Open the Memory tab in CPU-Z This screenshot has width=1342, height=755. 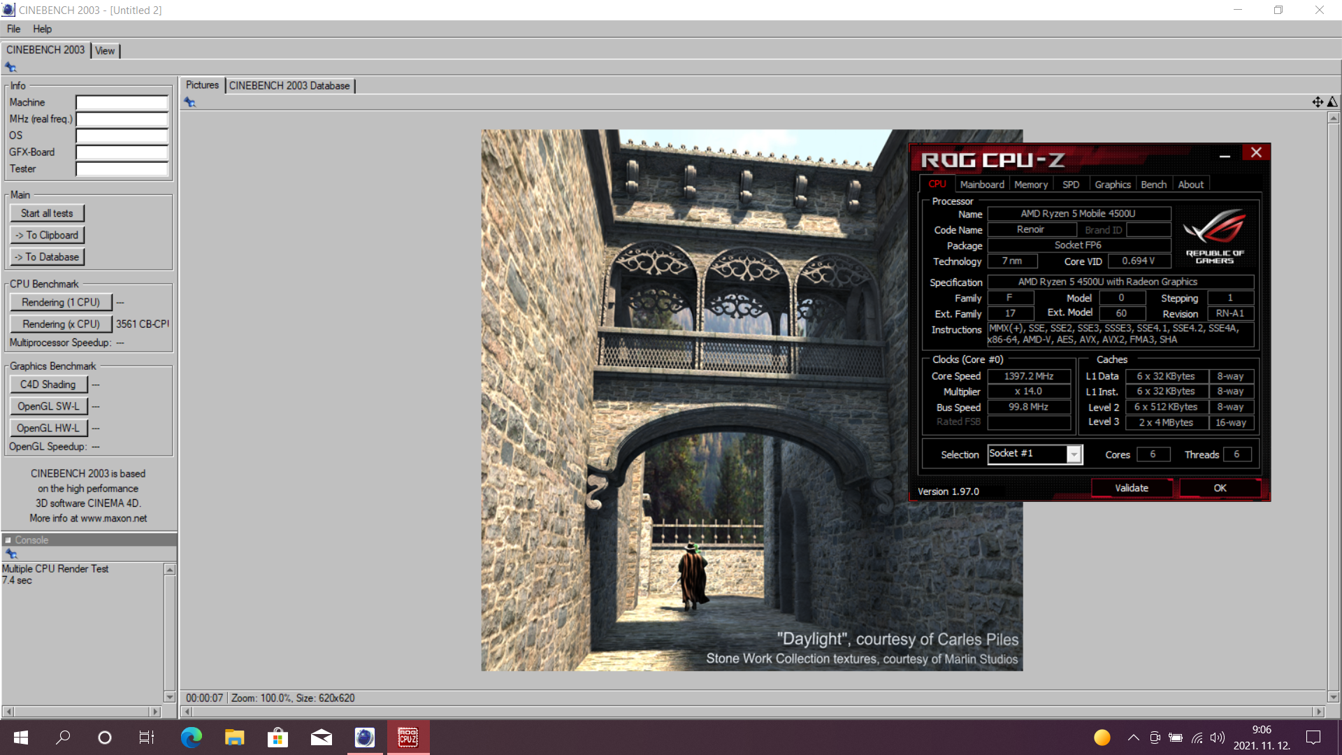[x=1031, y=185]
